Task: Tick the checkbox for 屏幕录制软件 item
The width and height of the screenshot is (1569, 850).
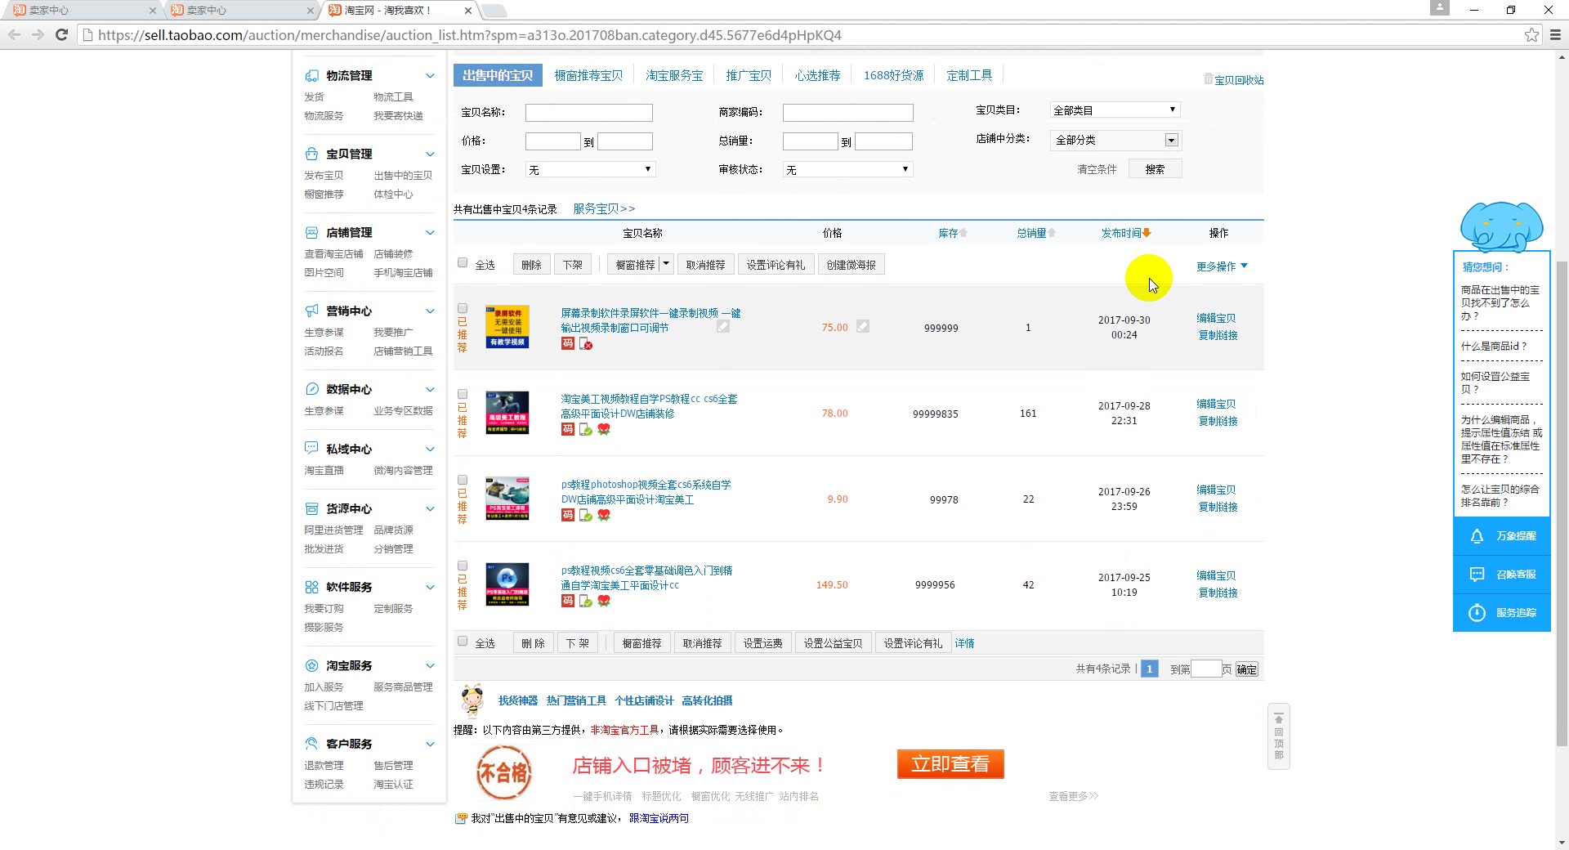Action: click(463, 309)
